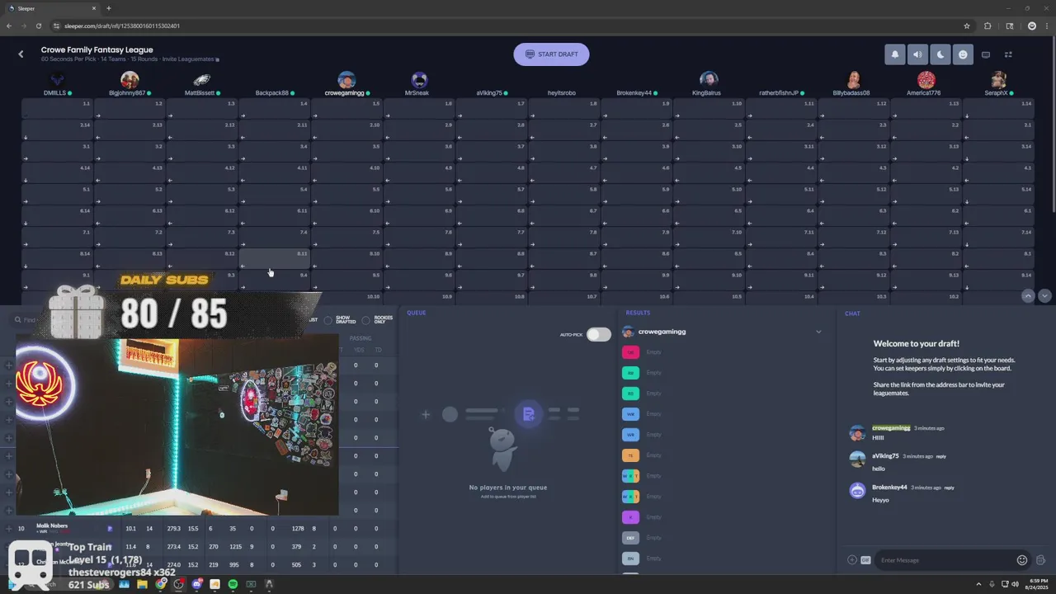This screenshot has width=1056, height=594.
Task: Mute draft sounds with the speaker icon
Action: click(917, 54)
